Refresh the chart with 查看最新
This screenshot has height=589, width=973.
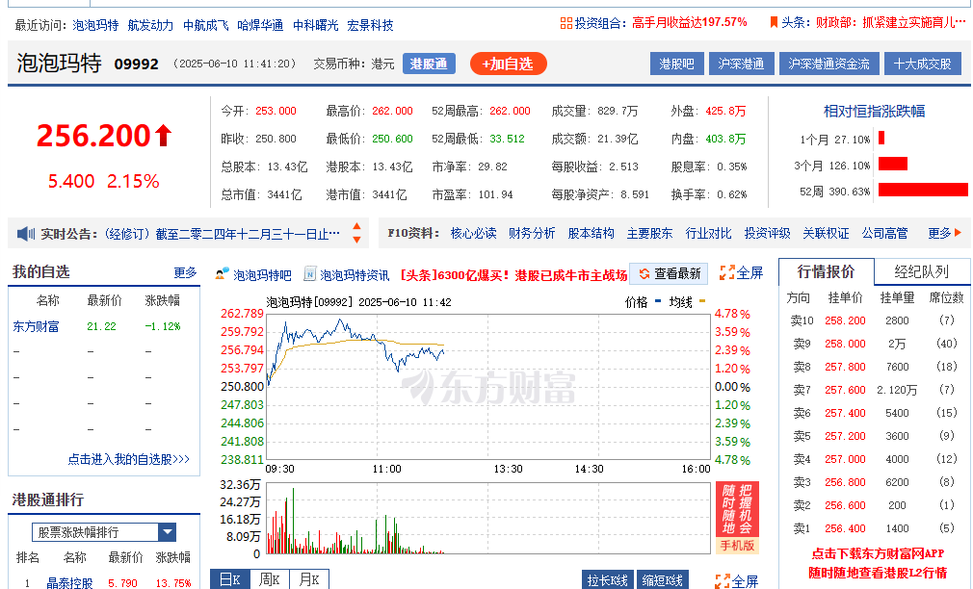(669, 273)
